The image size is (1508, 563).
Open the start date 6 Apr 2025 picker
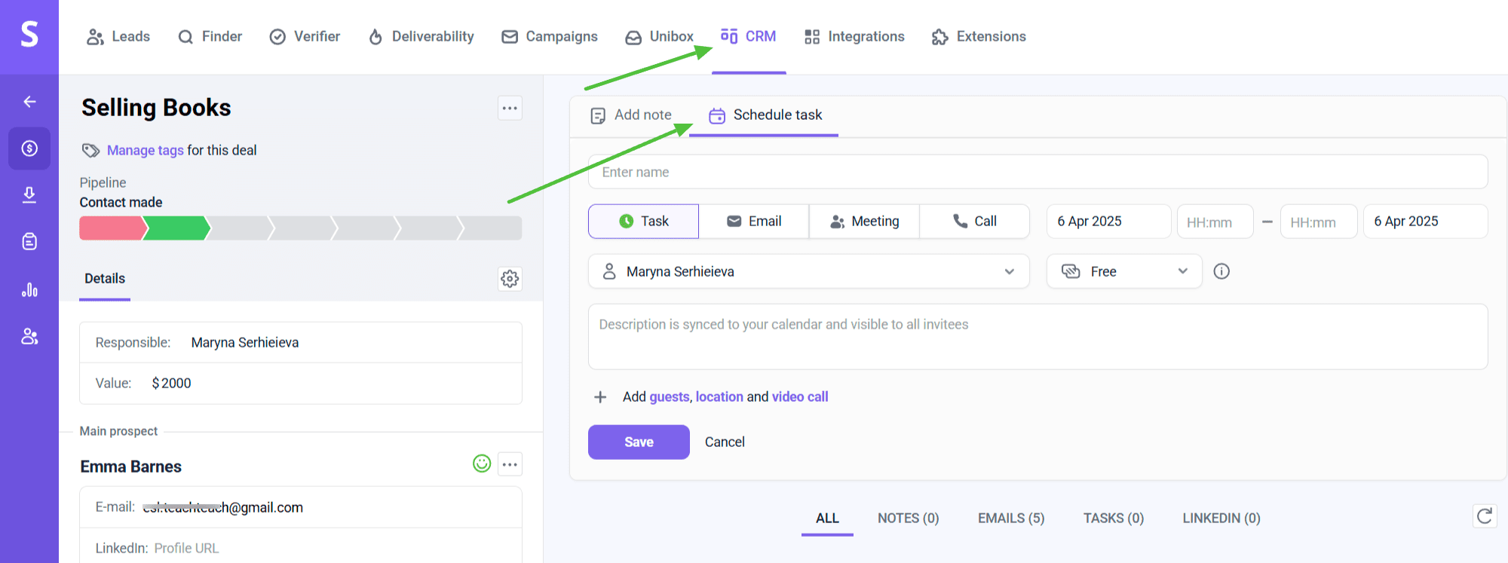[x=1108, y=222]
